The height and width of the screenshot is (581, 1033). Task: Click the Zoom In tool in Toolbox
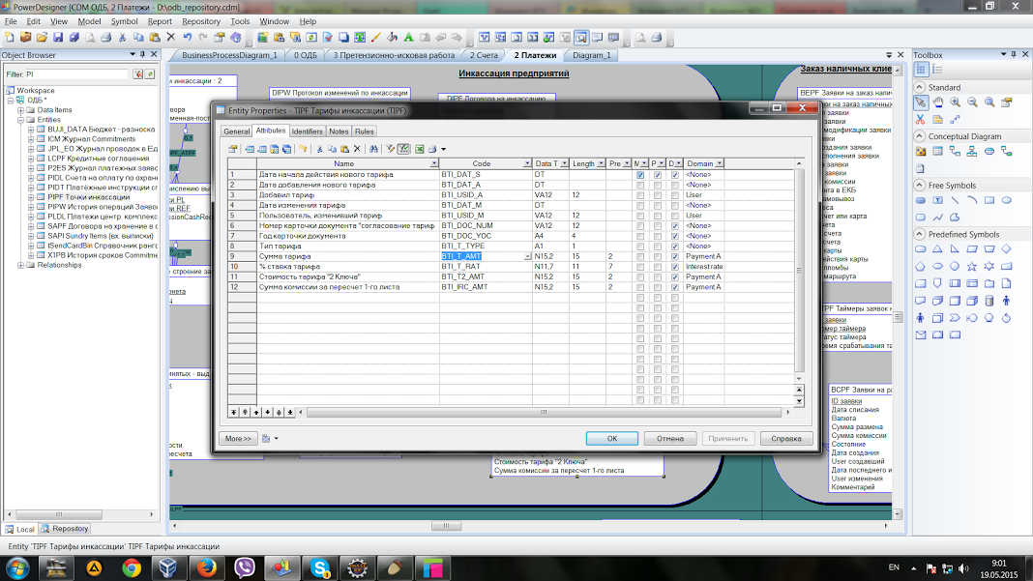[955, 102]
